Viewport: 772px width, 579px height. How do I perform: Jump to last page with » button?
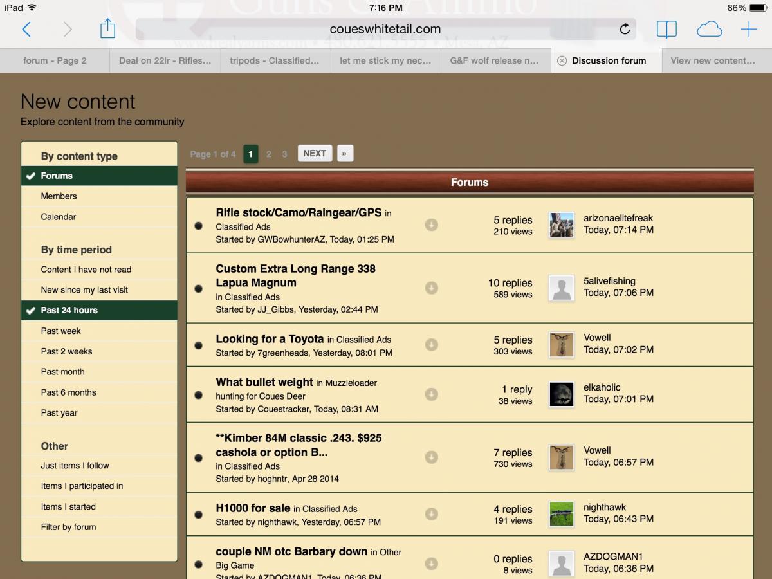tap(345, 153)
